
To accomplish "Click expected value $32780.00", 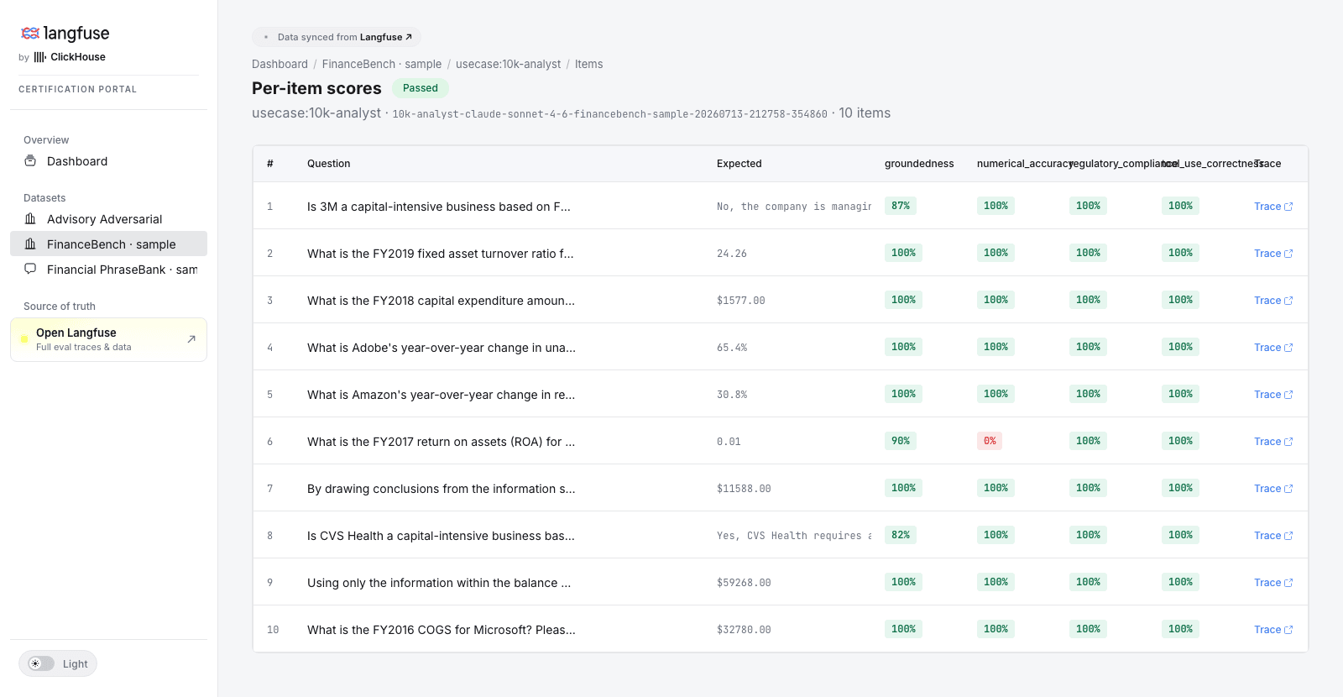I will [x=744, y=630].
